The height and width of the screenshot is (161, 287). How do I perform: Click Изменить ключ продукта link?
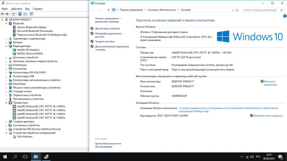pyautogui.click(x=268, y=115)
